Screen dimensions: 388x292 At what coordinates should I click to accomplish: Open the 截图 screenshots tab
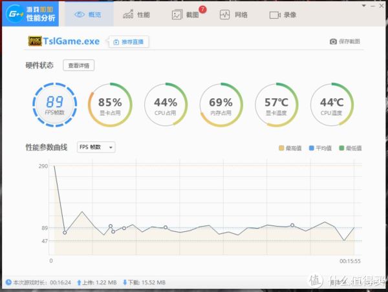186,15
